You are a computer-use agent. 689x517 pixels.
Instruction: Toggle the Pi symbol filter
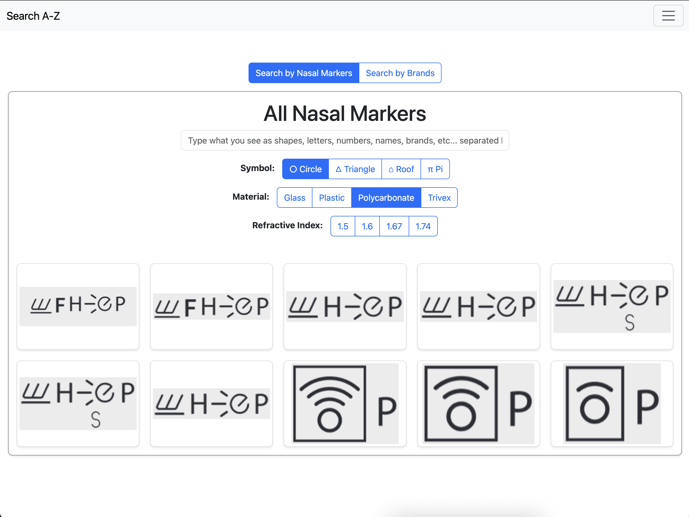[x=435, y=169]
